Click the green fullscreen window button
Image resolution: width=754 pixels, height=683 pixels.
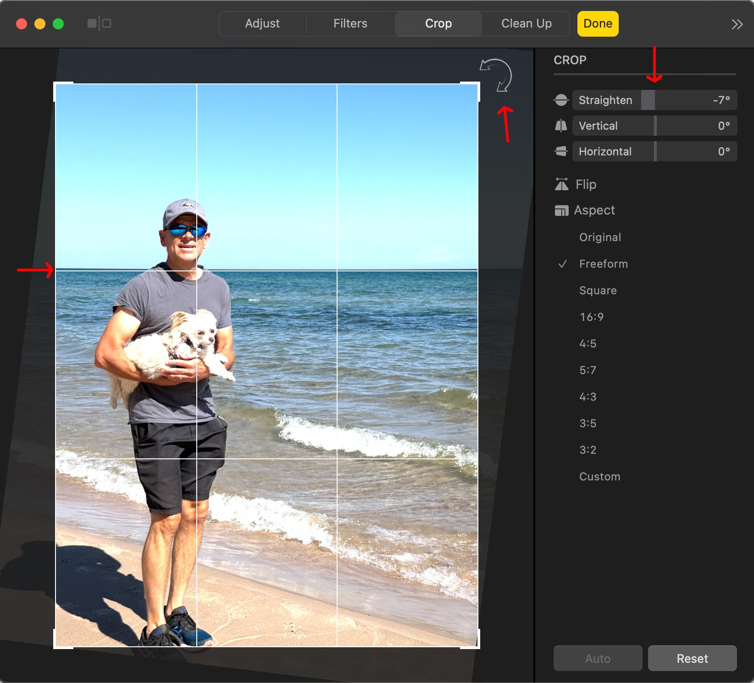pyautogui.click(x=58, y=24)
